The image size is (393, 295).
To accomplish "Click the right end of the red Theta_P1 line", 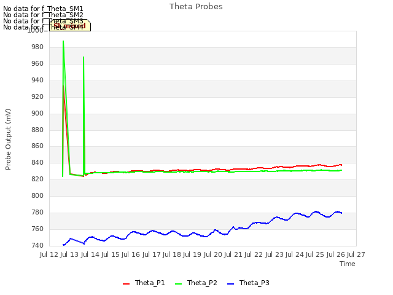I will (341, 165).
